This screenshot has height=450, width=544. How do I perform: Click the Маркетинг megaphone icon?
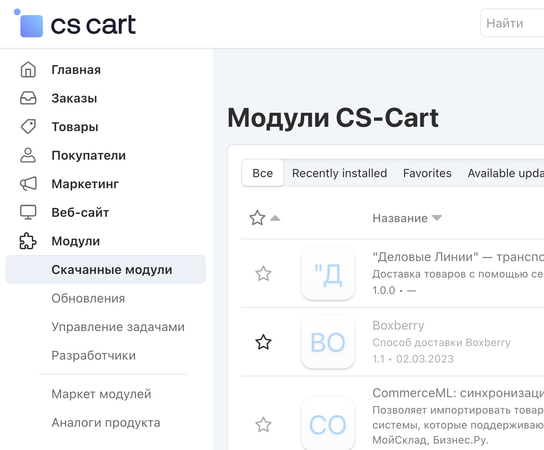pyautogui.click(x=28, y=184)
